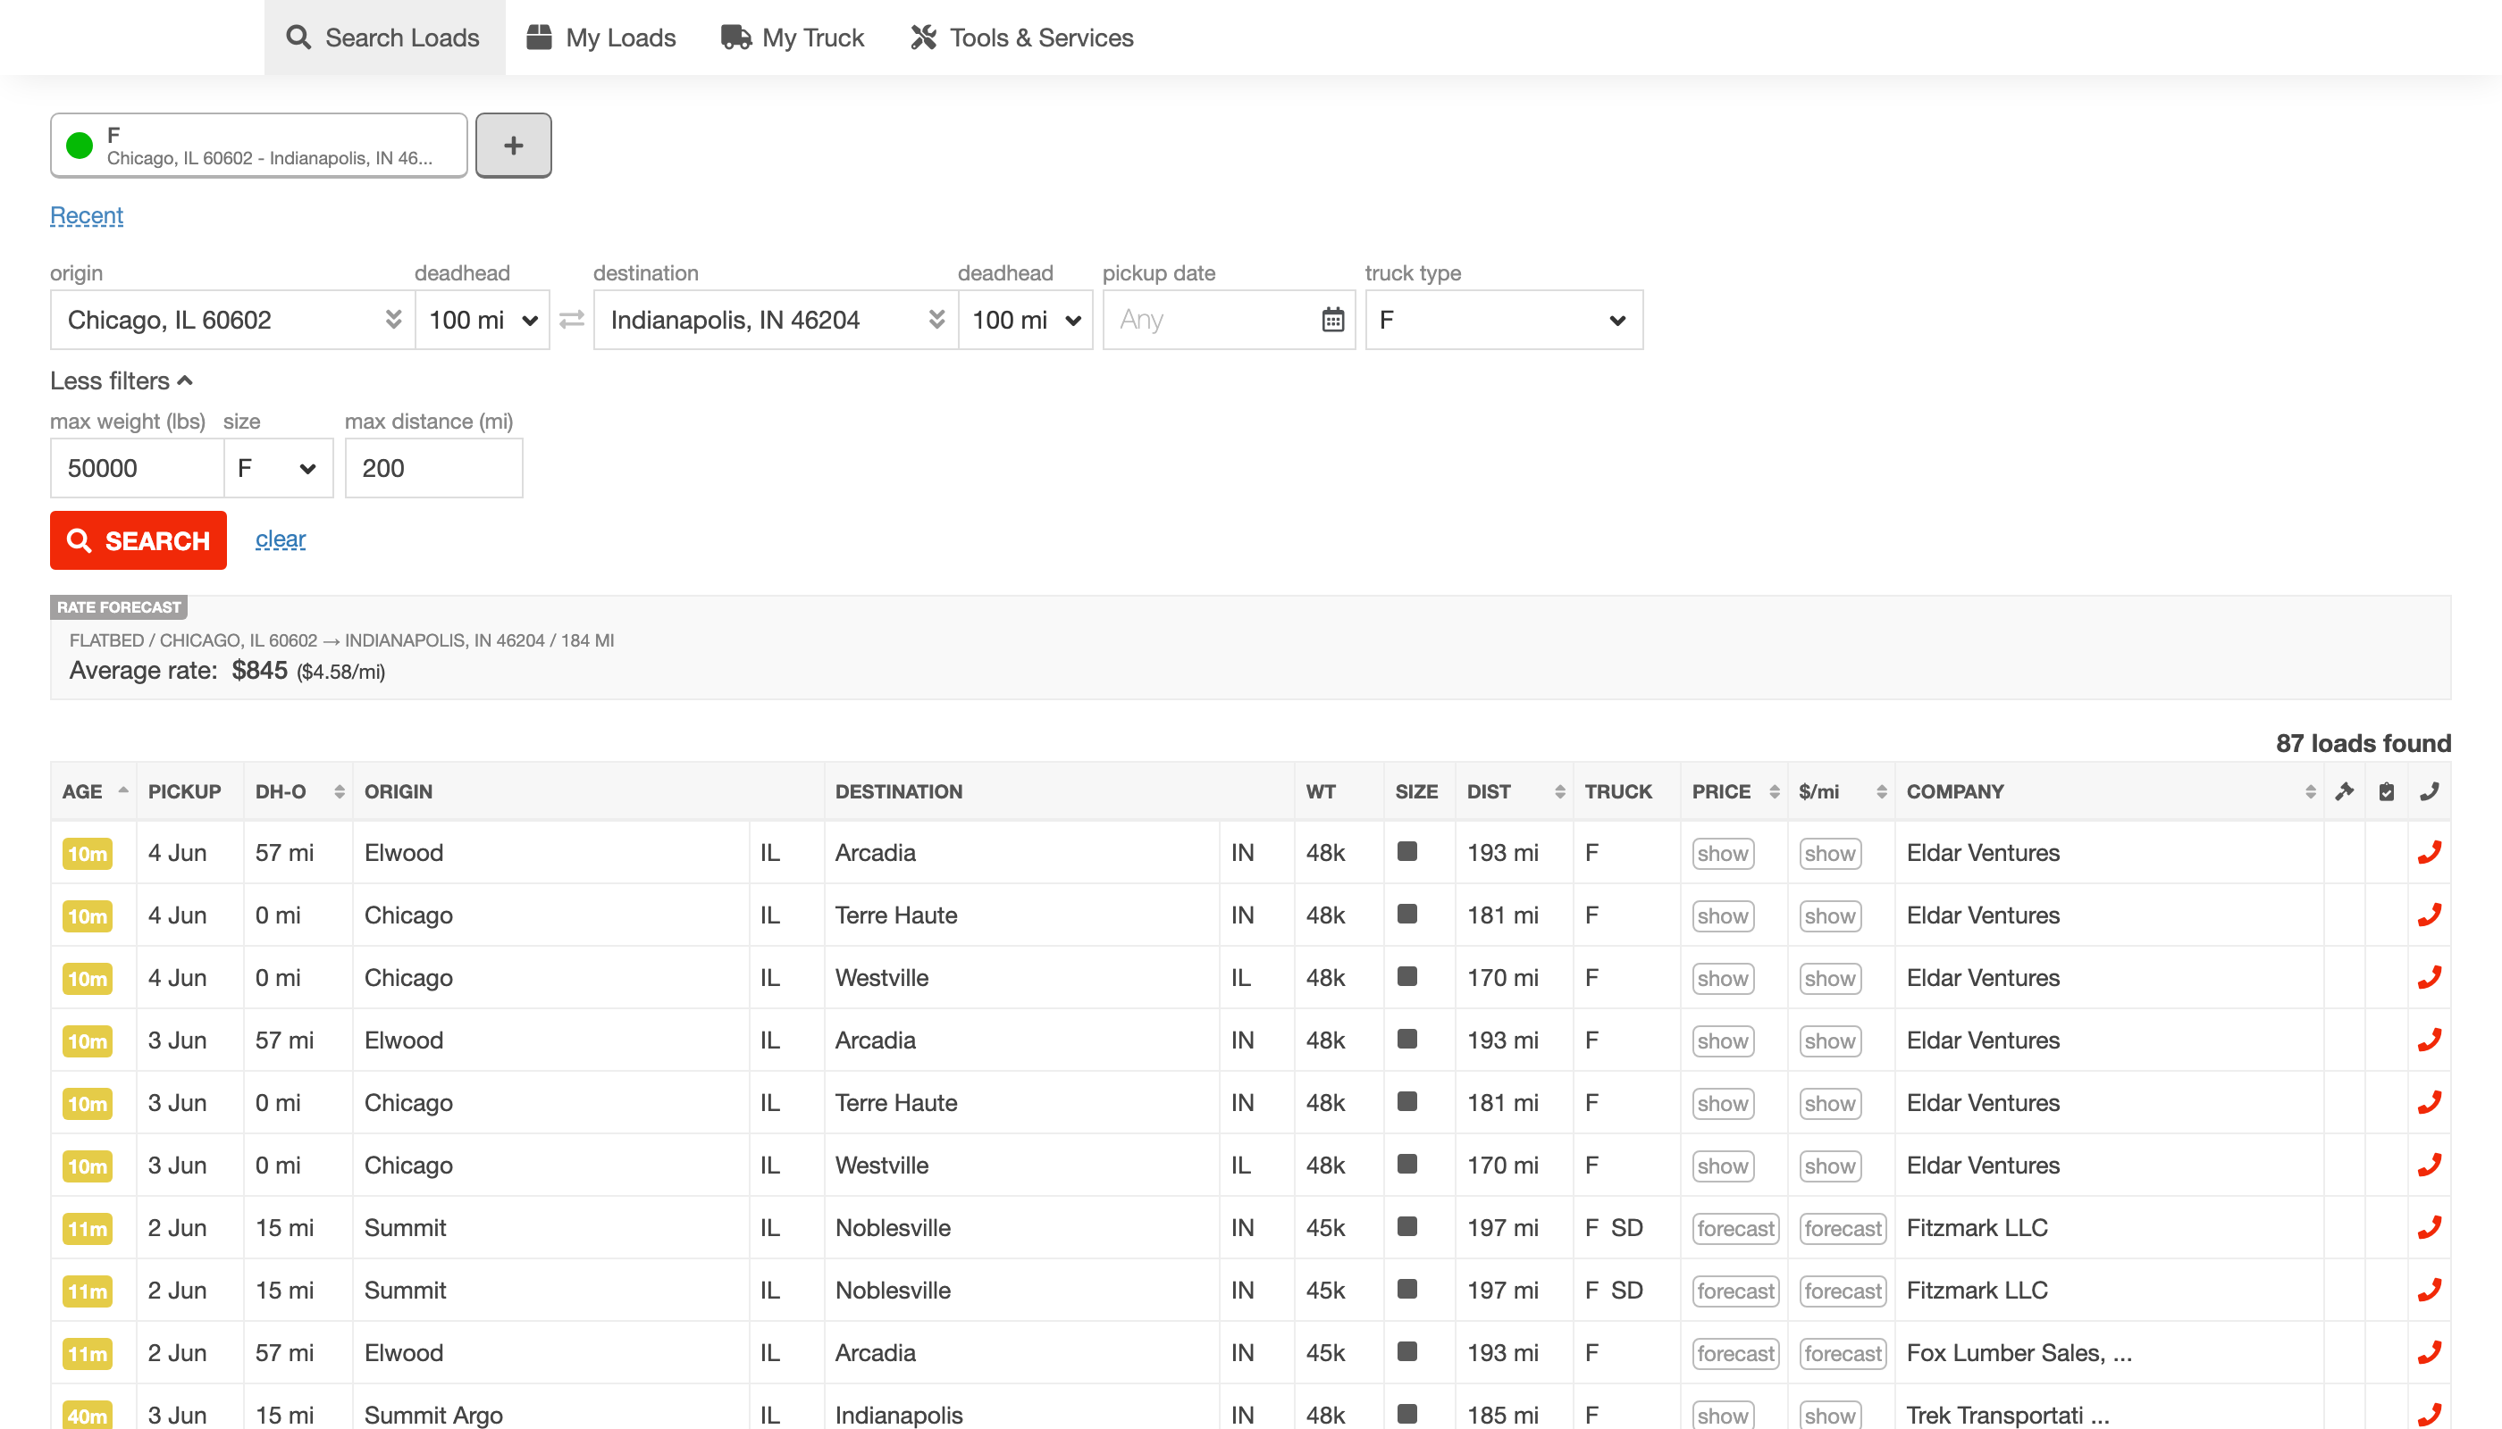Viewport: 2502px width, 1429px height.
Task: Open destination deadhead 100 mi dropdown
Action: pos(1025,320)
